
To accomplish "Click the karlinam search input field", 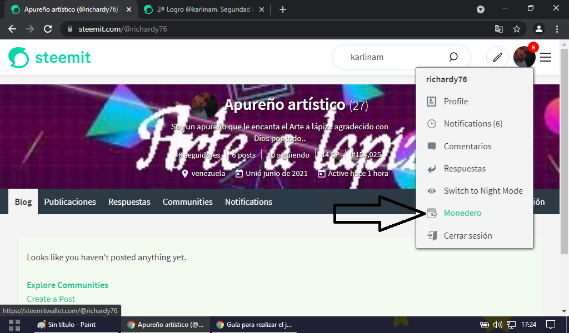I will click(x=396, y=57).
